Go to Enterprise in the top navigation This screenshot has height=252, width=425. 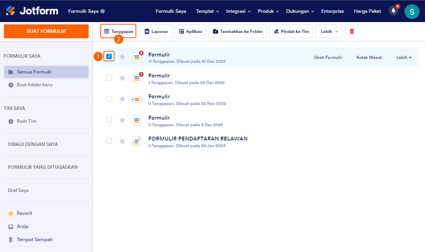click(x=332, y=11)
